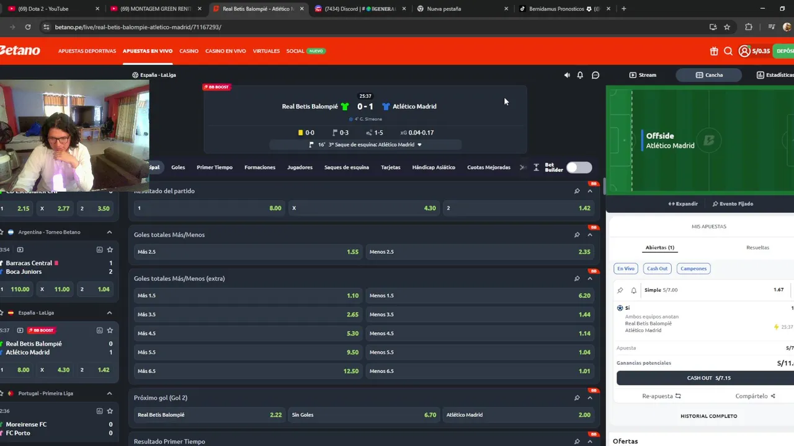This screenshot has height=446, width=794.
Task: Open the Cuotas Mejoradas tab
Action: coord(489,167)
